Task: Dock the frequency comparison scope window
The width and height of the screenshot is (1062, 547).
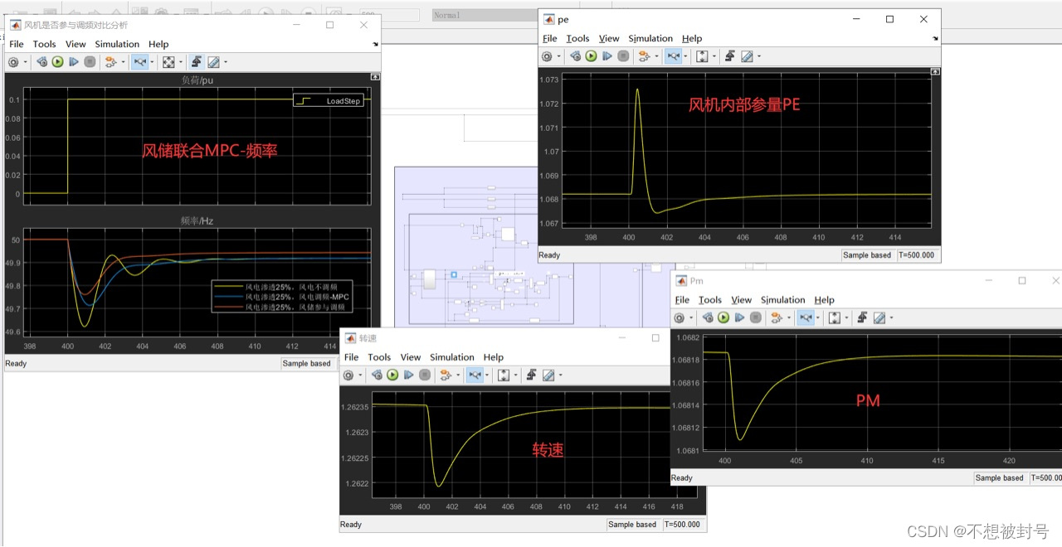Action: [x=375, y=44]
